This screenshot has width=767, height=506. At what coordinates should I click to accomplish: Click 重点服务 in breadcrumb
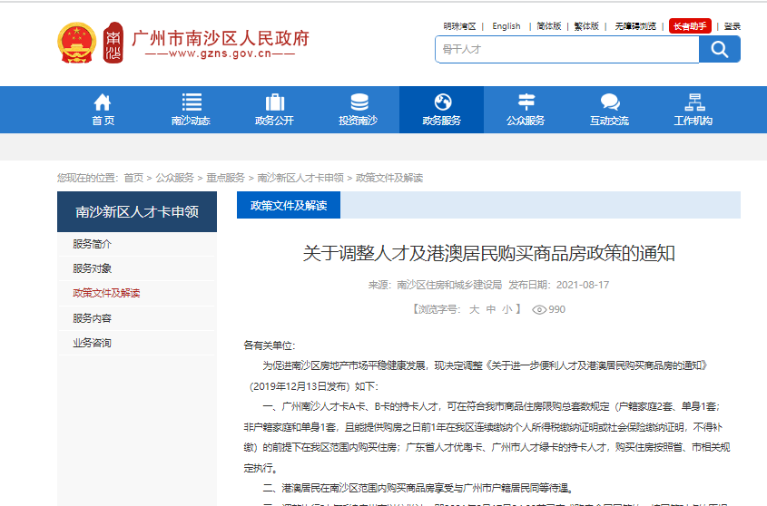point(225,178)
